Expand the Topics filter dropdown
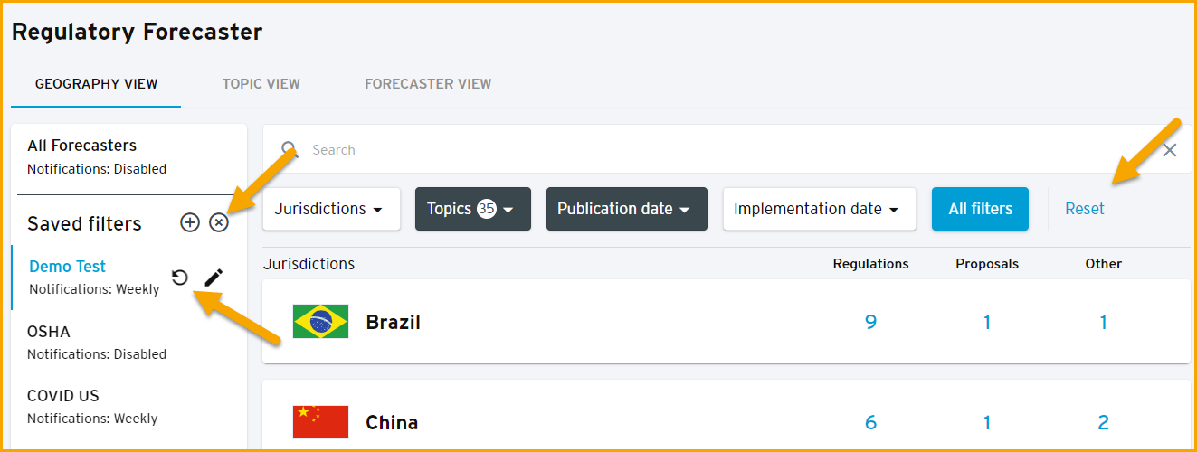1197x452 pixels. point(473,209)
